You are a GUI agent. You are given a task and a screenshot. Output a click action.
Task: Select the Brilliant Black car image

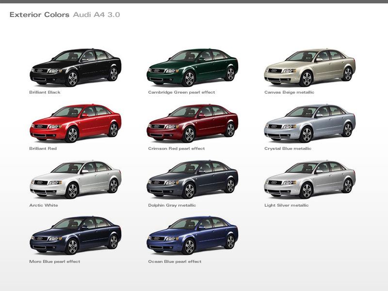click(x=75, y=67)
